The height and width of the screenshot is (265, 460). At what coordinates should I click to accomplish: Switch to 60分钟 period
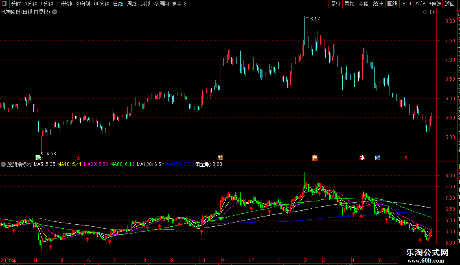[x=102, y=4]
